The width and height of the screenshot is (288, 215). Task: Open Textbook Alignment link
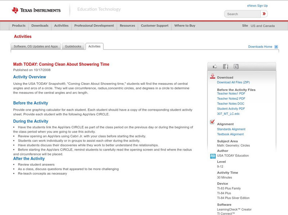230,134
